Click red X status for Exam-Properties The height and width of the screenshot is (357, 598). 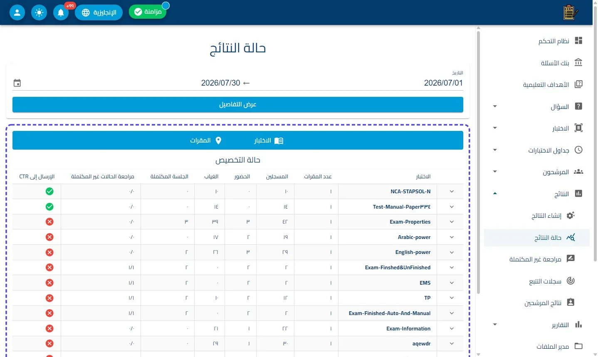pos(49,222)
